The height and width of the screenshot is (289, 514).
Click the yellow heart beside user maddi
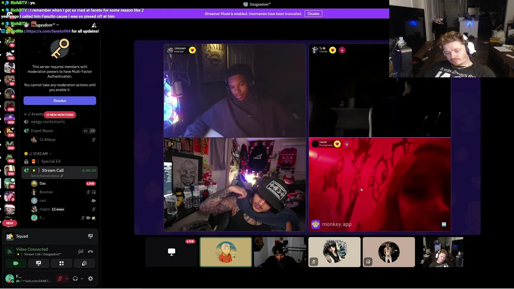click(x=337, y=144)
